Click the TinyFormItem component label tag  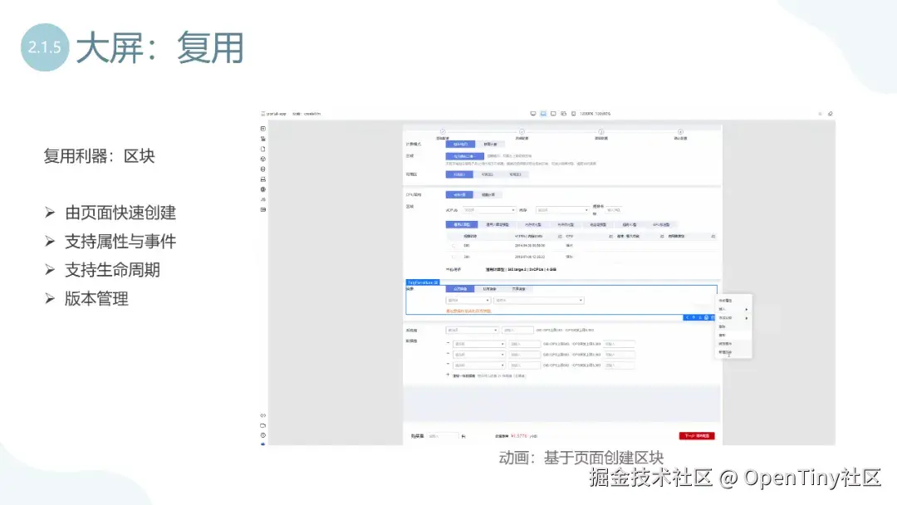pyautogui.click(x=422, y=281)
